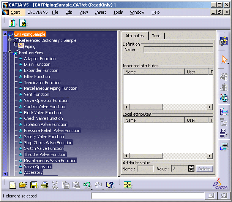This screenshot has width=232, height=202.
Task: Click the yellow spiral document icon
Action: [23, 23]
